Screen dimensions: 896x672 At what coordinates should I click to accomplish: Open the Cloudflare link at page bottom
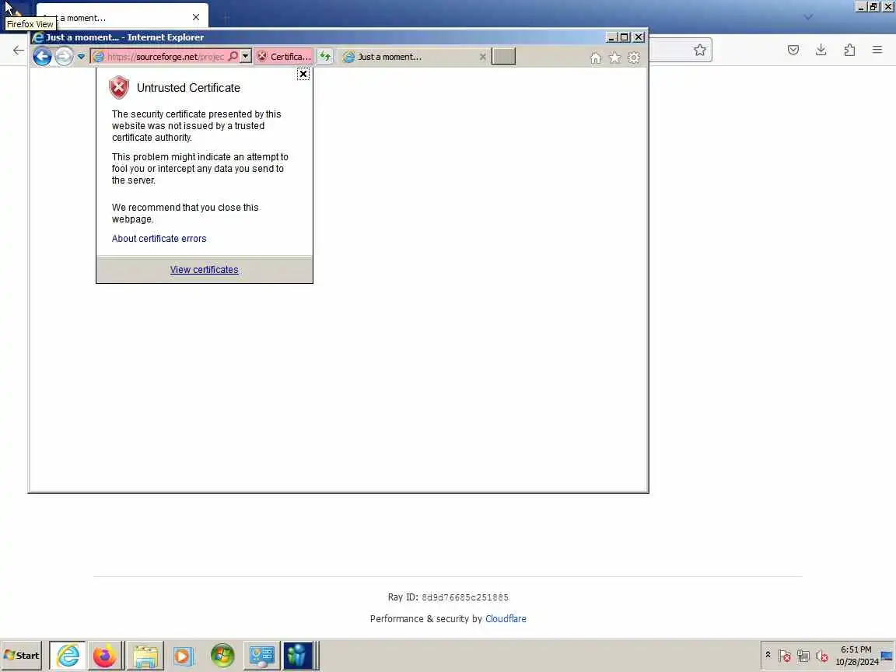point(506,619)
